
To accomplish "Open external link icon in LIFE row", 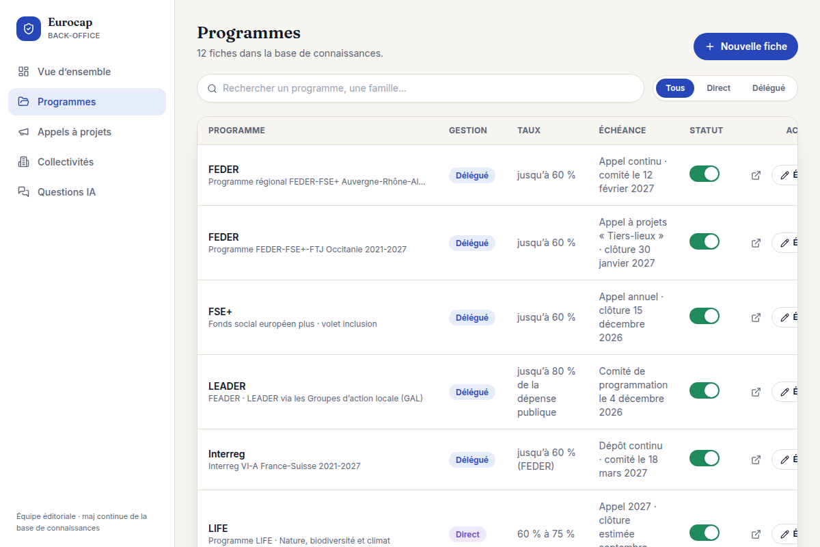I will [756, 534].
